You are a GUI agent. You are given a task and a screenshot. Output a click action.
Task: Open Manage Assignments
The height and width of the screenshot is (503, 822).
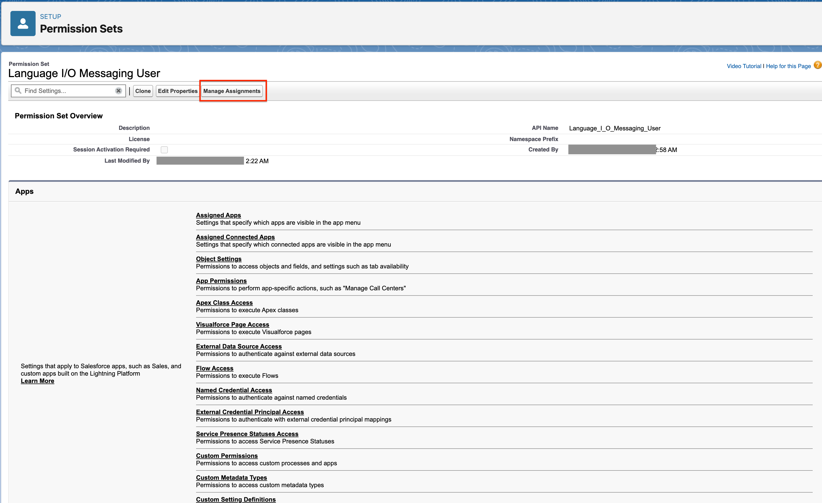pos(232,91)
